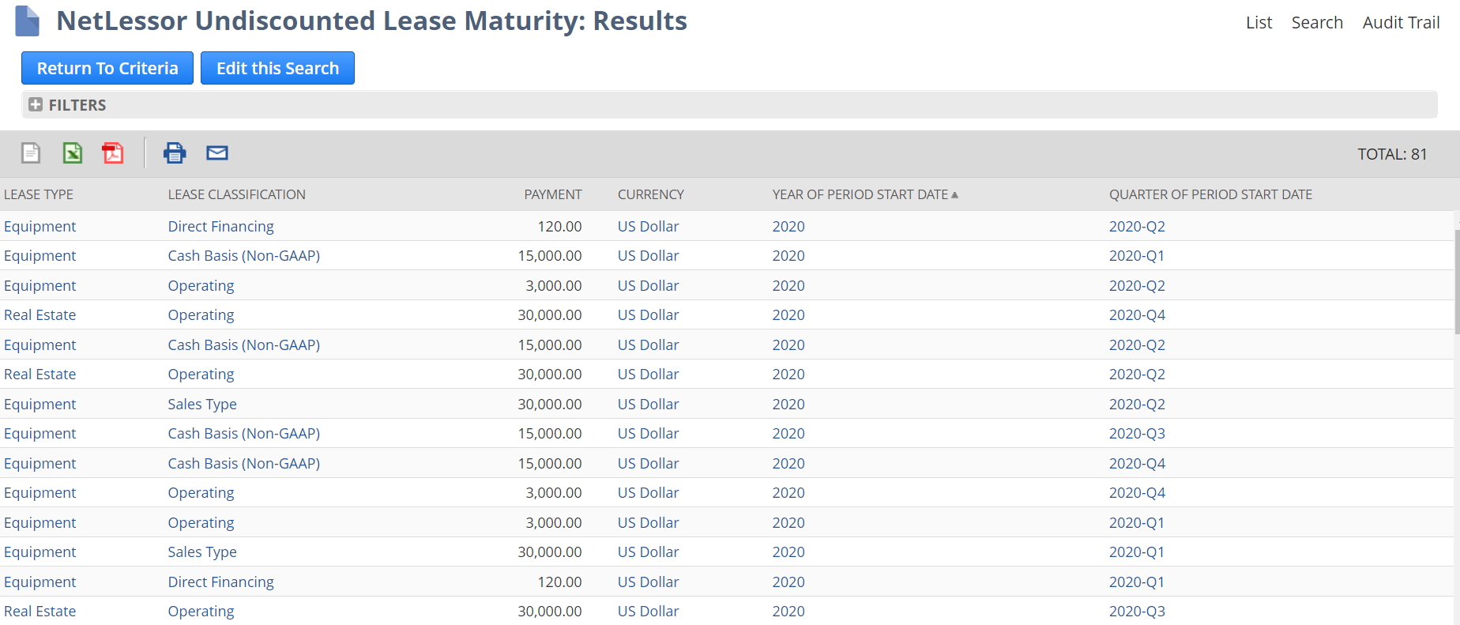Click the document icon beside page title

(x=28, y=21)
